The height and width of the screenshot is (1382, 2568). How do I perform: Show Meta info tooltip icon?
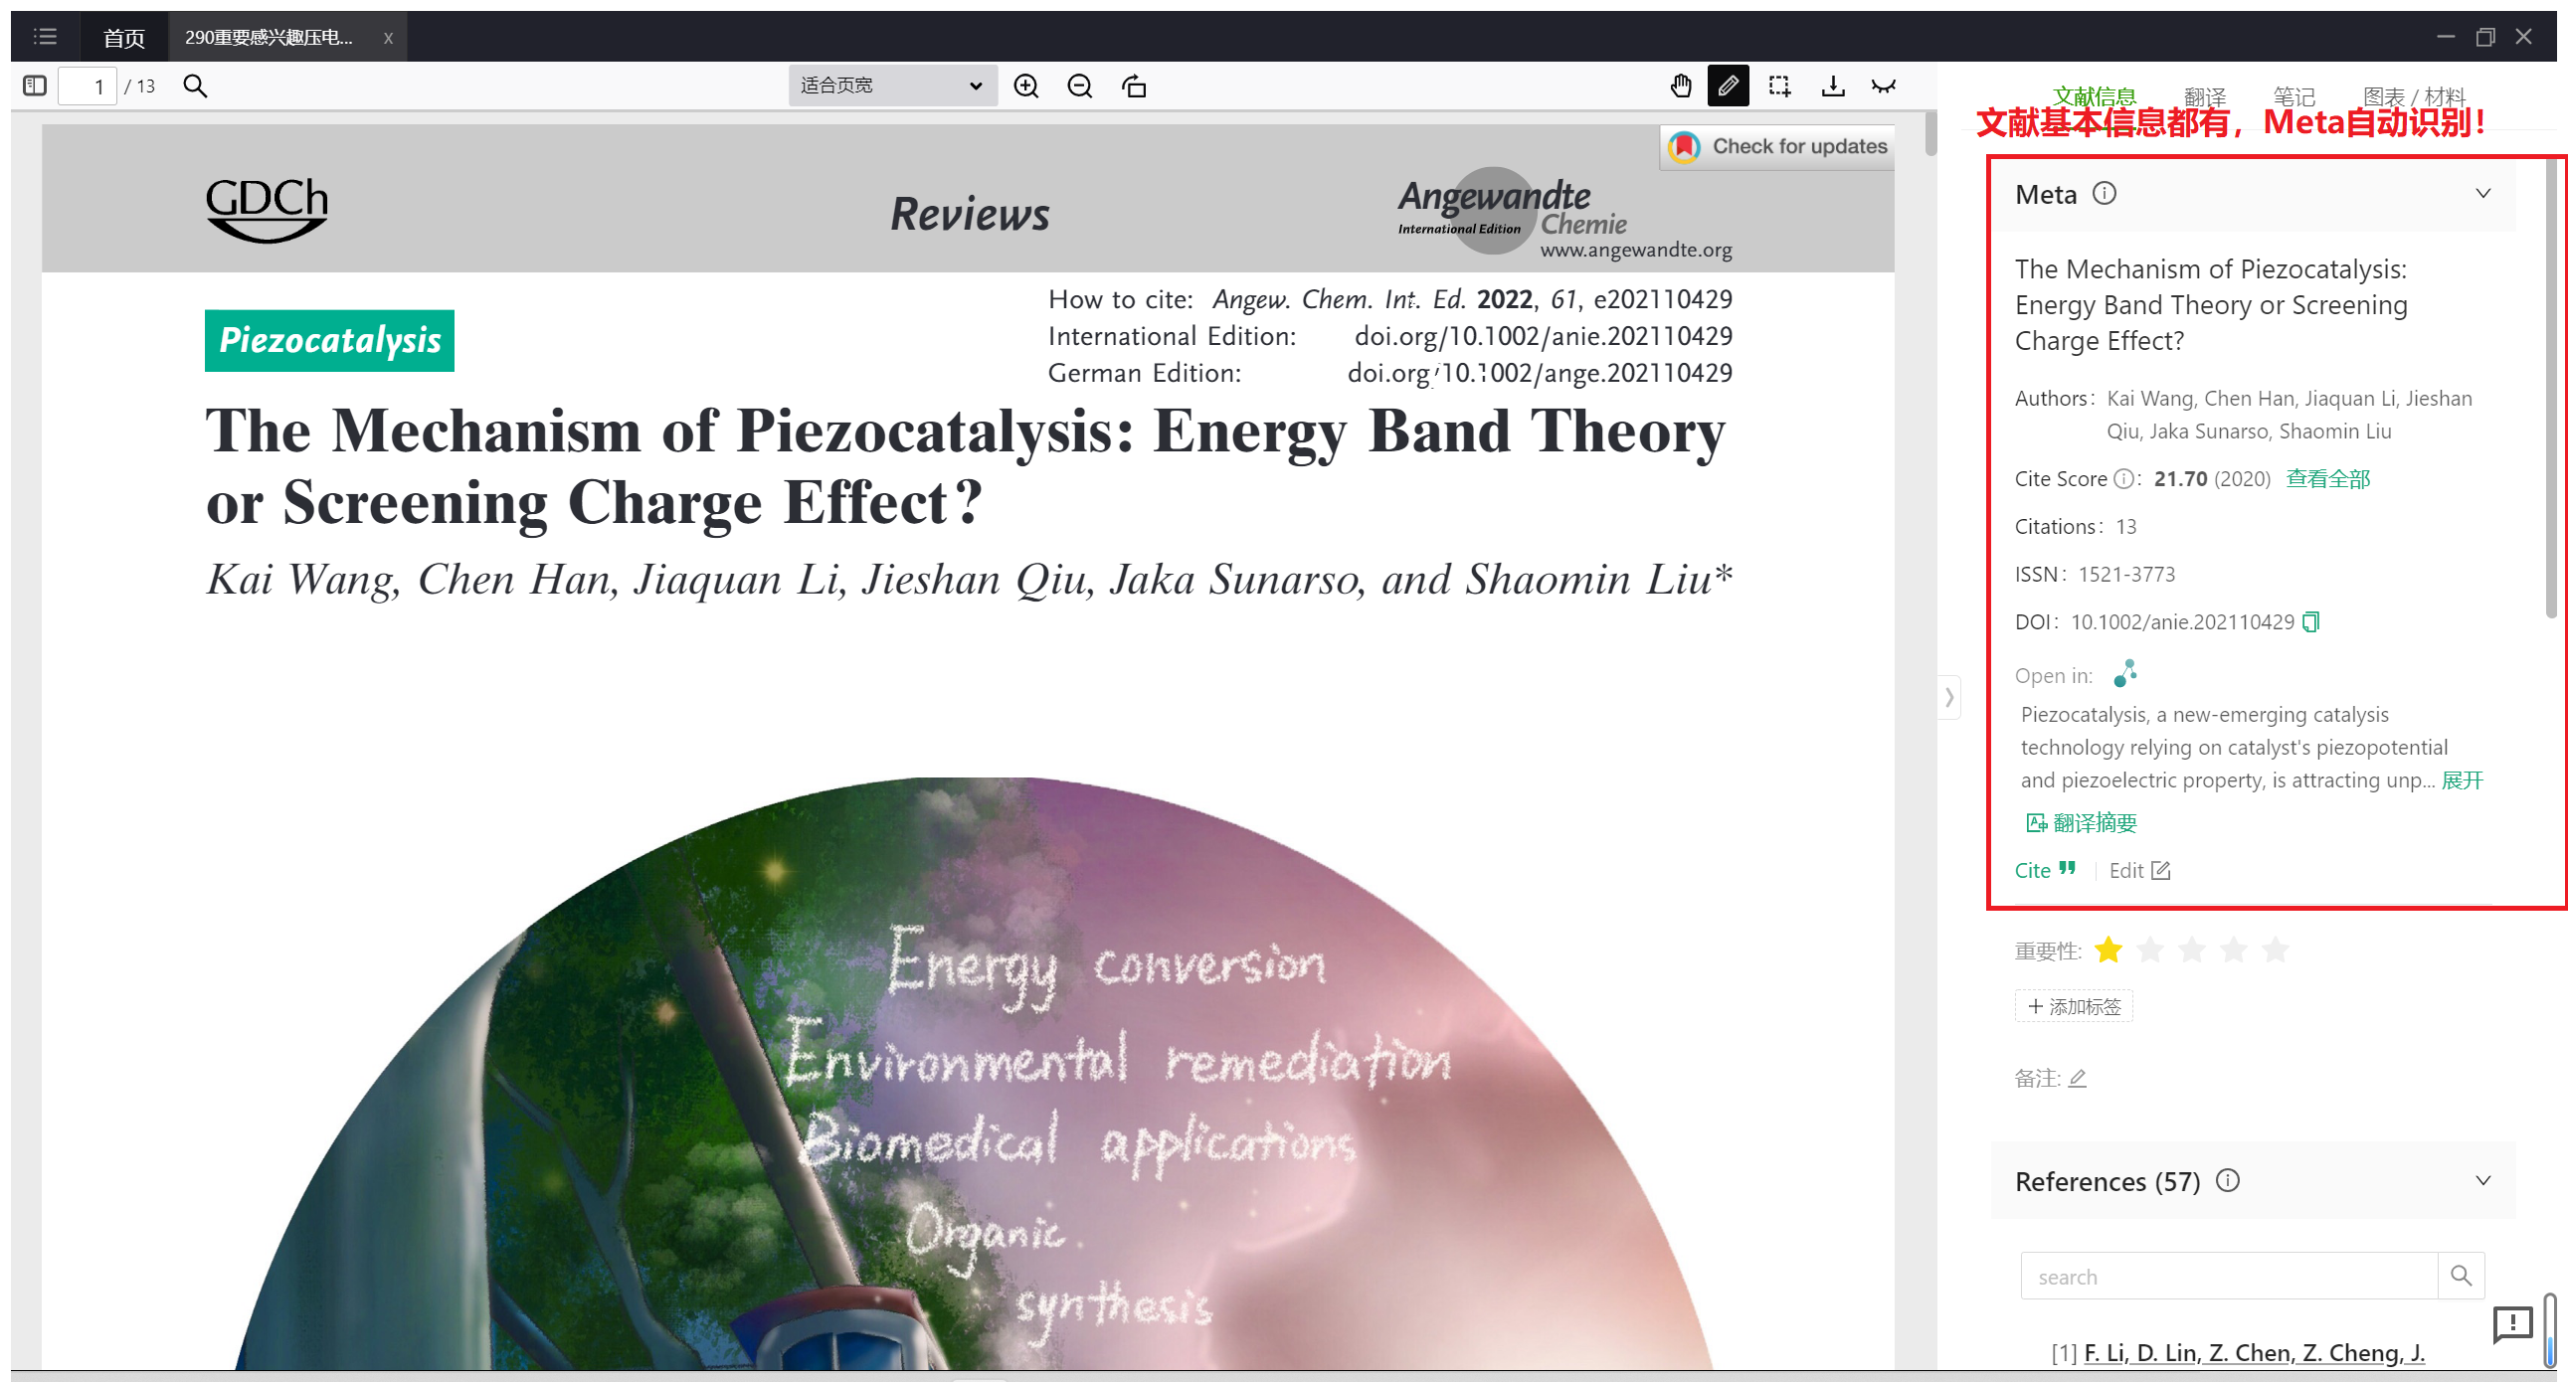pos(2104,193)
